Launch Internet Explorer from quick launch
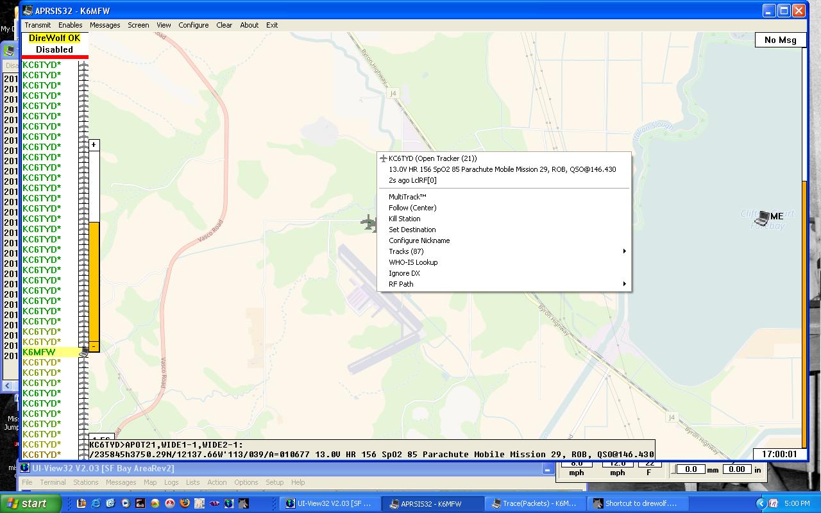The width and height of the screenshot is (821, 513). 96,503
